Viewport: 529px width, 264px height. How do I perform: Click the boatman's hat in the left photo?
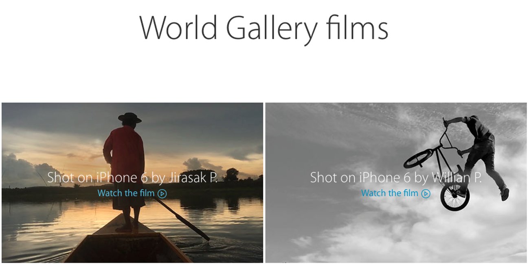click(130, 118)
